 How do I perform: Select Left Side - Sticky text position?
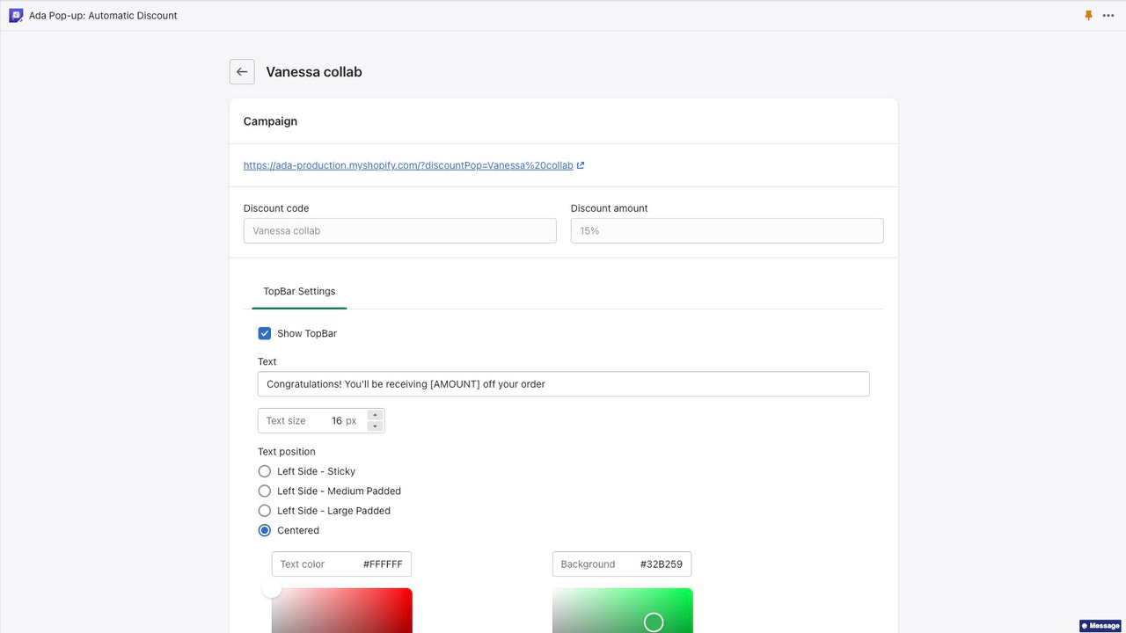pos(265,471)
